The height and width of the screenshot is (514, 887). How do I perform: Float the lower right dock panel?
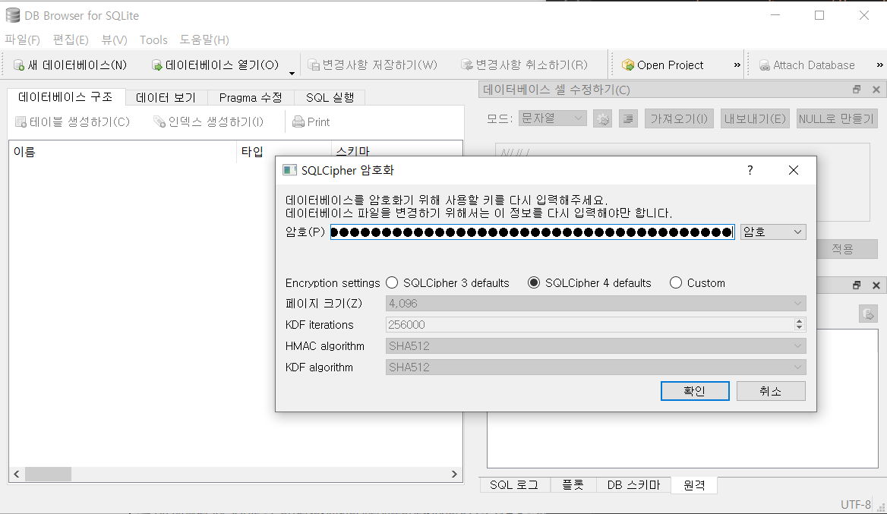pos(857,285)
